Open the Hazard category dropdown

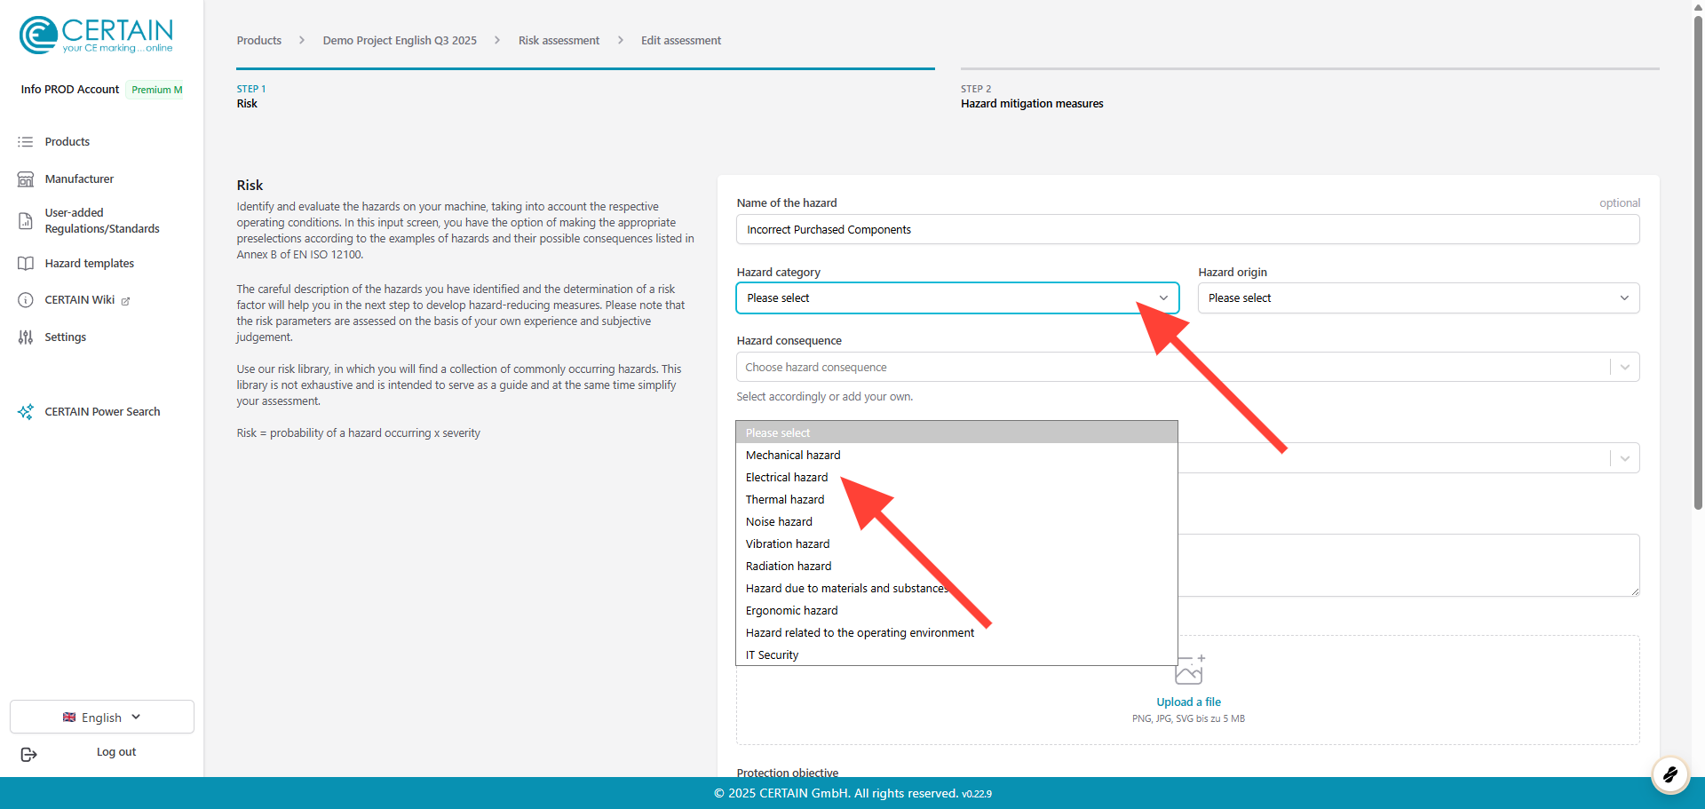(x=957, y=298)
